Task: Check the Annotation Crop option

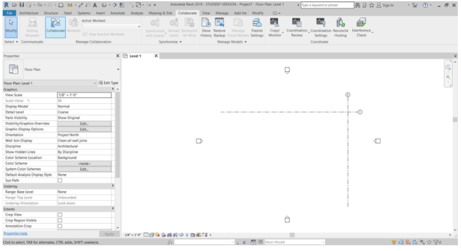Action: tap(60, 226)
